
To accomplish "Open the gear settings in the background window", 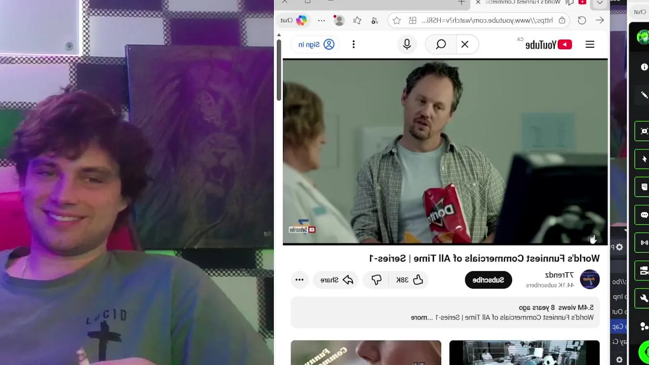I will [x=620, y=247].
